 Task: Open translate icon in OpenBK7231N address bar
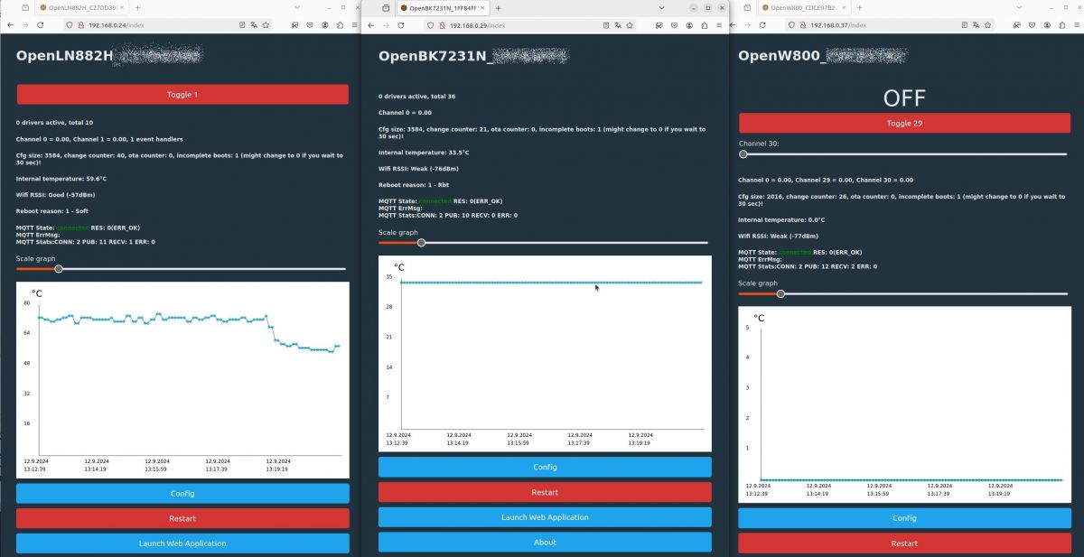[x=618, y=25]
